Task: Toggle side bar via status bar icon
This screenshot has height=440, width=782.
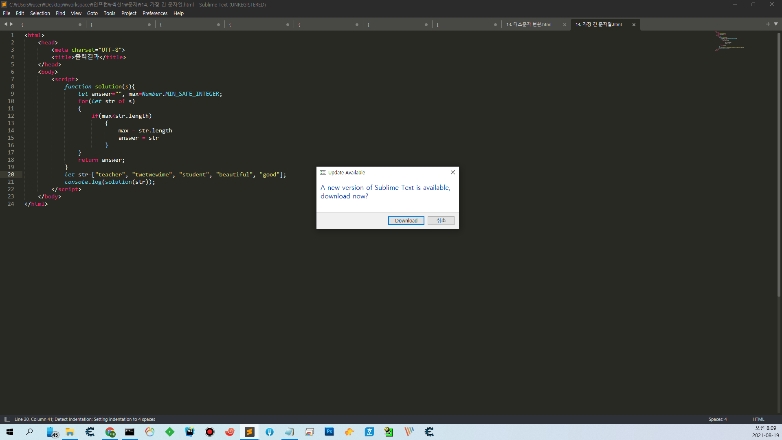Action: (x=7, y=419)
